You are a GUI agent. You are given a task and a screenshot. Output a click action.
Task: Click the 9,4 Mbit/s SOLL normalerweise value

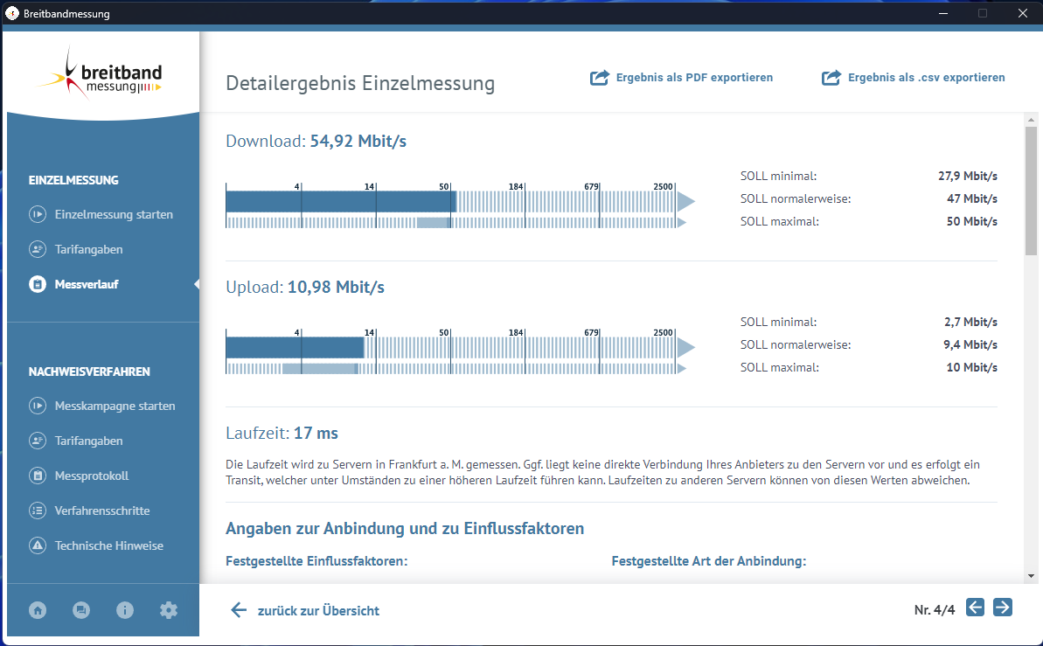pyautogui.click(x=970, y=344)
